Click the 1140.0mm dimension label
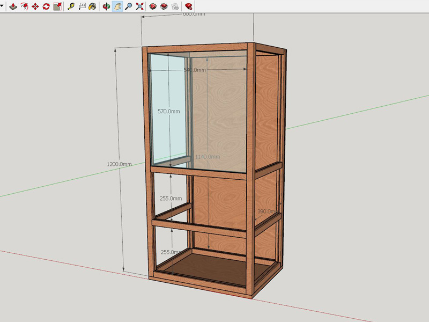 tap(208, 157)
